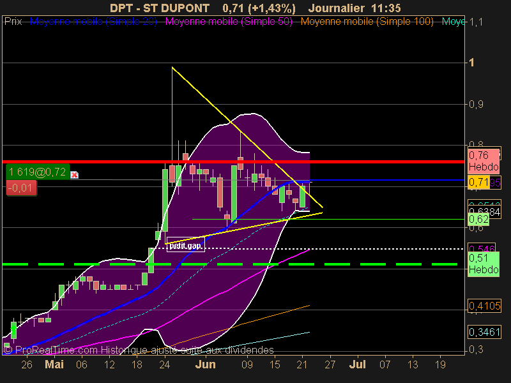Screen dimensions: 511x383
Task: Click the "21" date label on time axis
Action: pos(301,364)
